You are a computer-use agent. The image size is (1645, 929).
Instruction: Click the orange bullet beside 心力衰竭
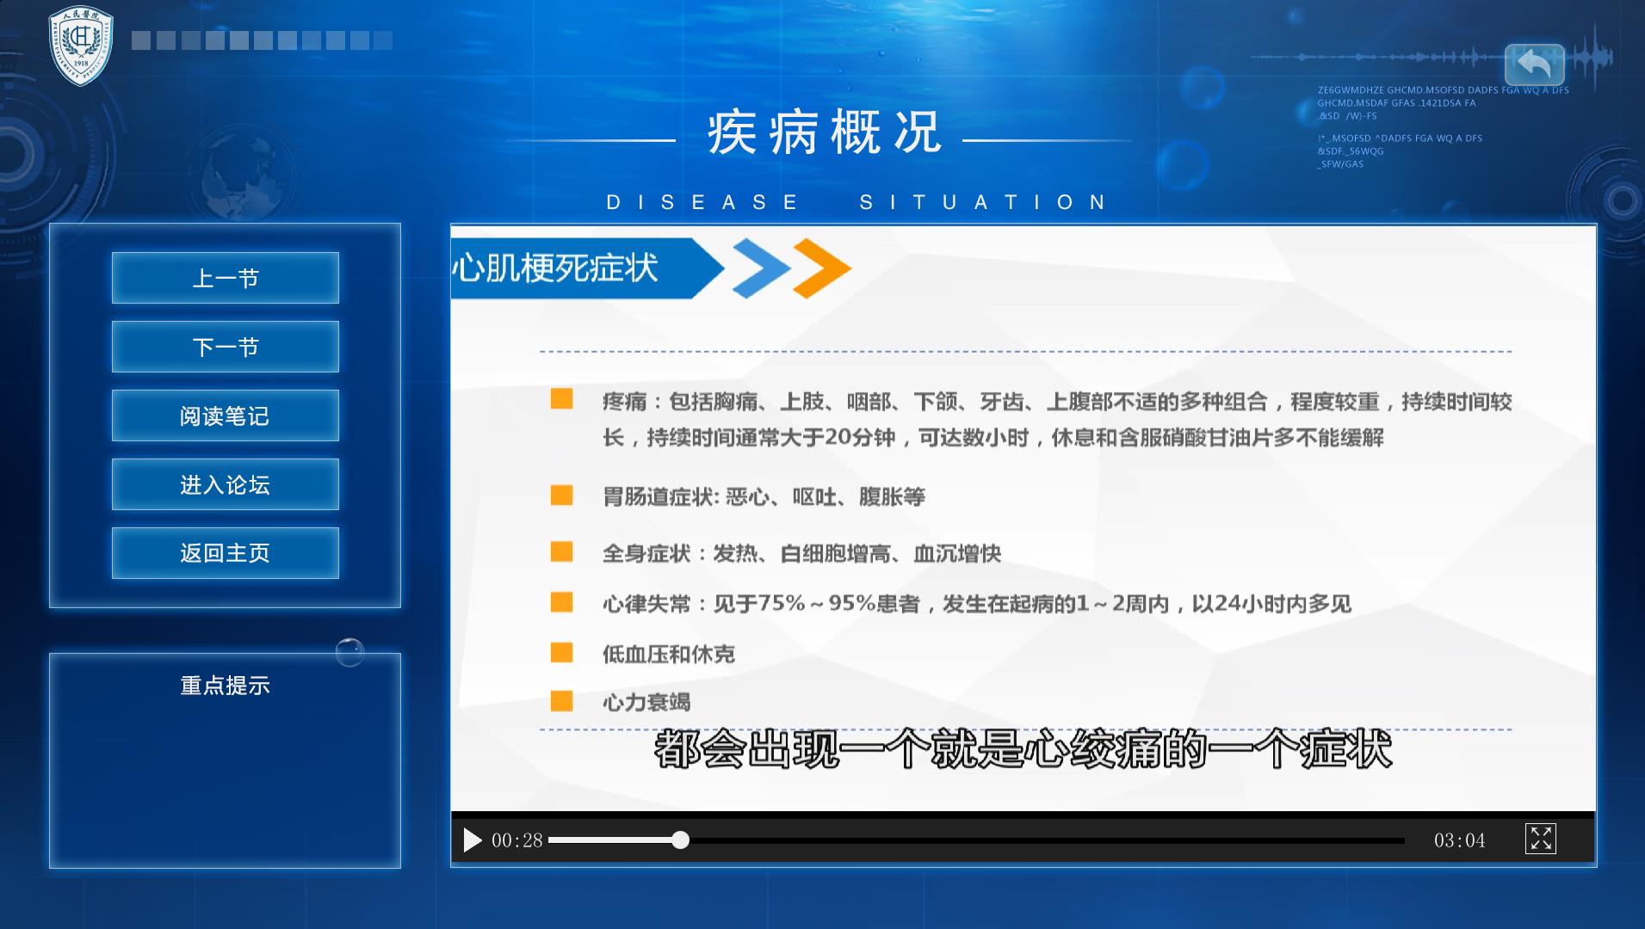(x=561, y=703)
